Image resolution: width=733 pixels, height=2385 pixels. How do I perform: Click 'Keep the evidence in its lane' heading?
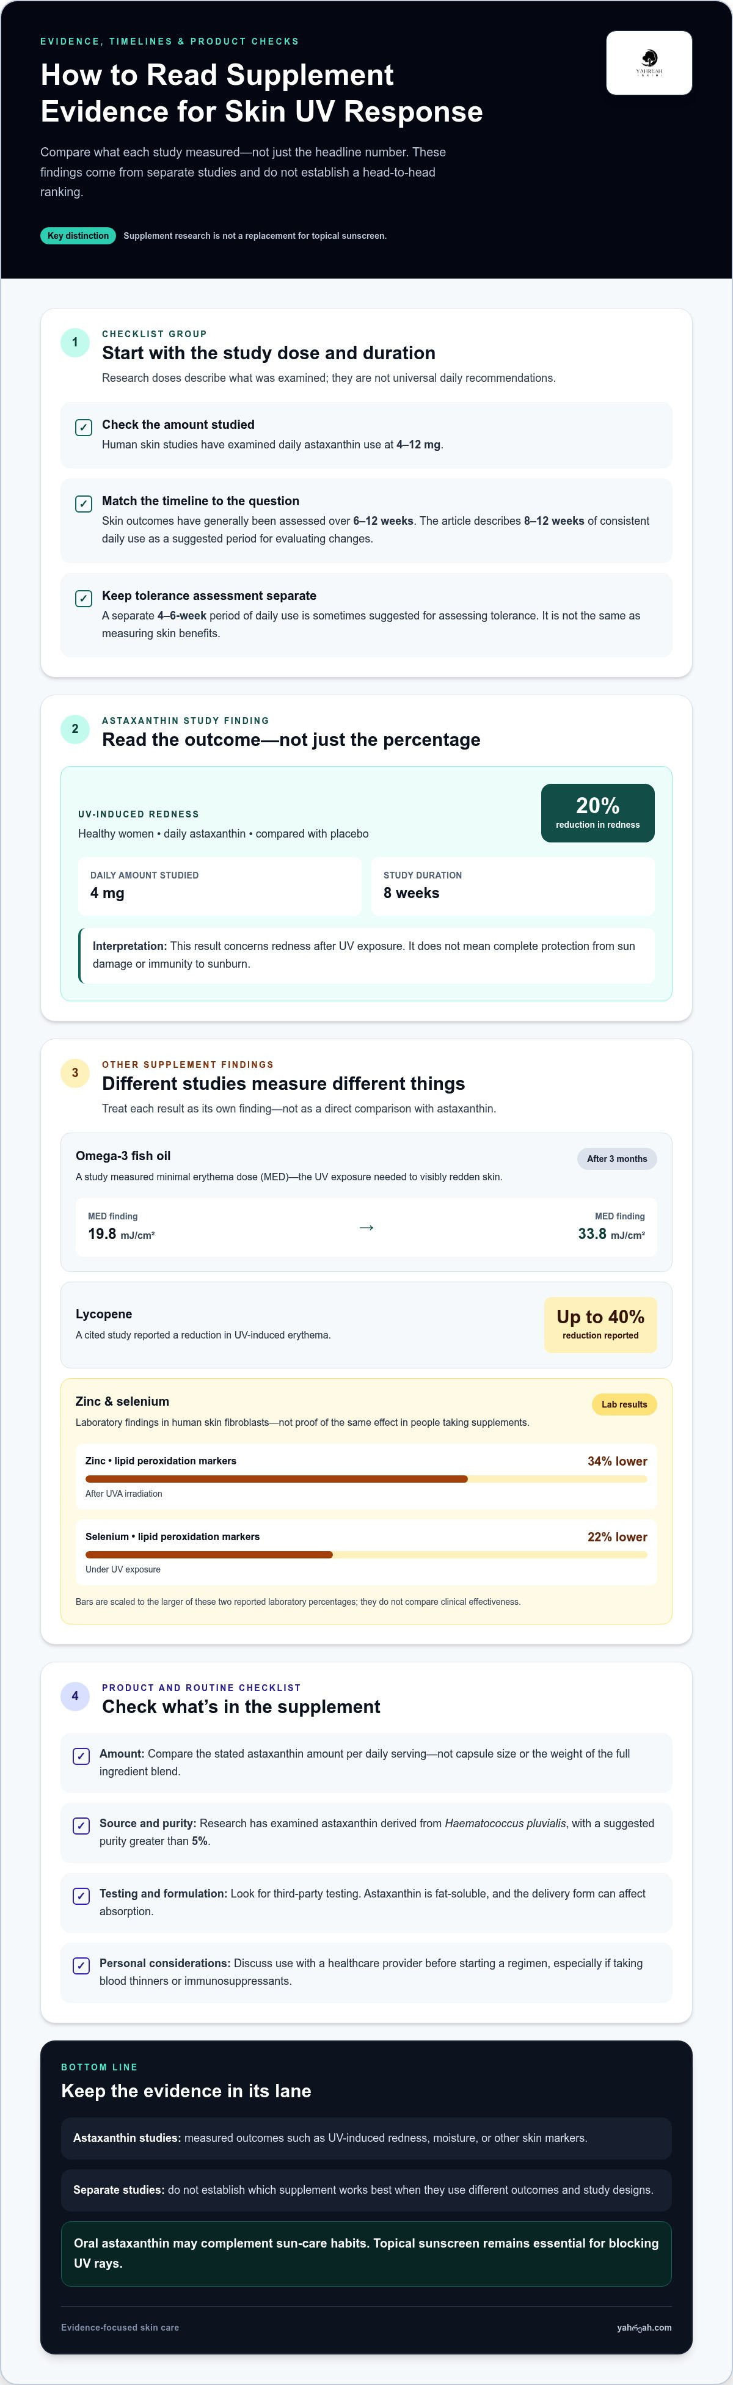[186, 2091]
